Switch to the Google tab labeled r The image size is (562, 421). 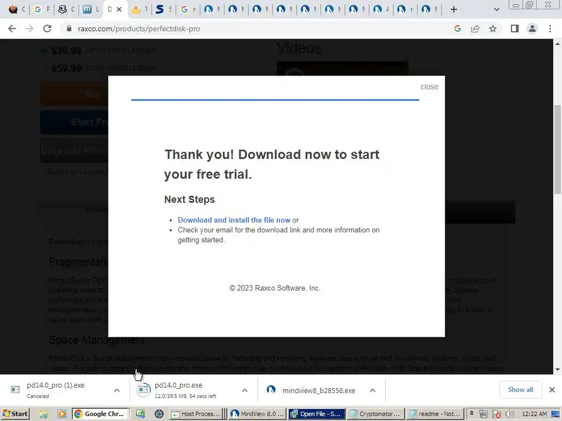coord(188,9)
